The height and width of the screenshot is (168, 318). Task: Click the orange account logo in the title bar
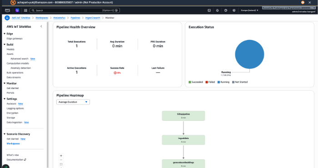[x=13, y=2]
